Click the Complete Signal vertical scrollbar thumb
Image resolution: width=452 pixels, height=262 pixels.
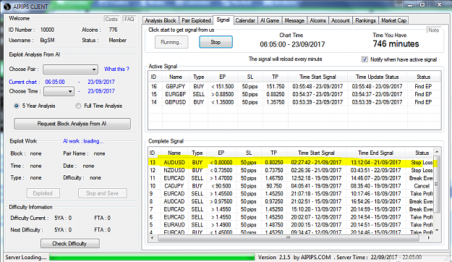tap(437, 184)
